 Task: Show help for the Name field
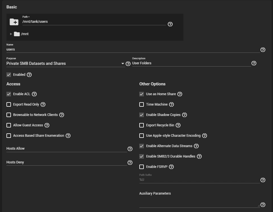point(263,50)
